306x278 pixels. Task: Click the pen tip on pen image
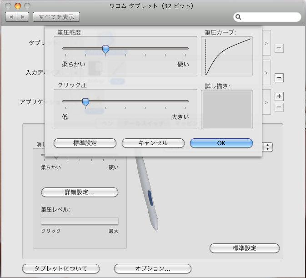click(156, 229)
